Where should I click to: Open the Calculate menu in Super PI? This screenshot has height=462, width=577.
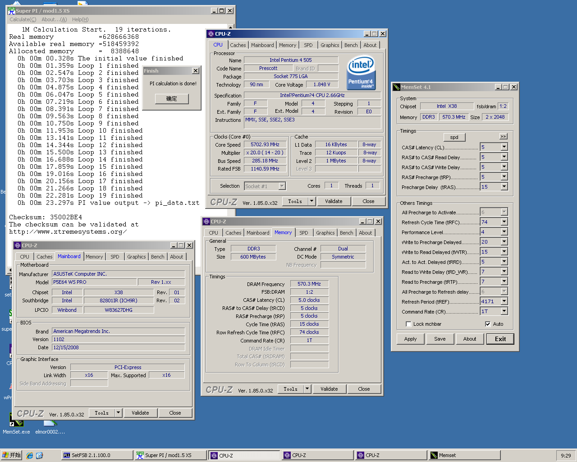23,19
